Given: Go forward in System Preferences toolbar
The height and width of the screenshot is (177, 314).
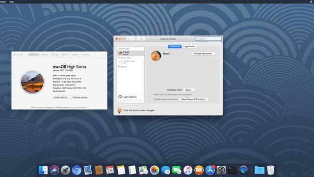Looking at the screenshot, I should tap(133, 39).
